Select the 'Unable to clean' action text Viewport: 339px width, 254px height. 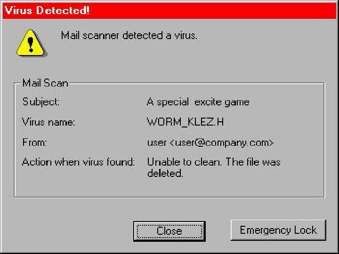click(x=185, y=162)
